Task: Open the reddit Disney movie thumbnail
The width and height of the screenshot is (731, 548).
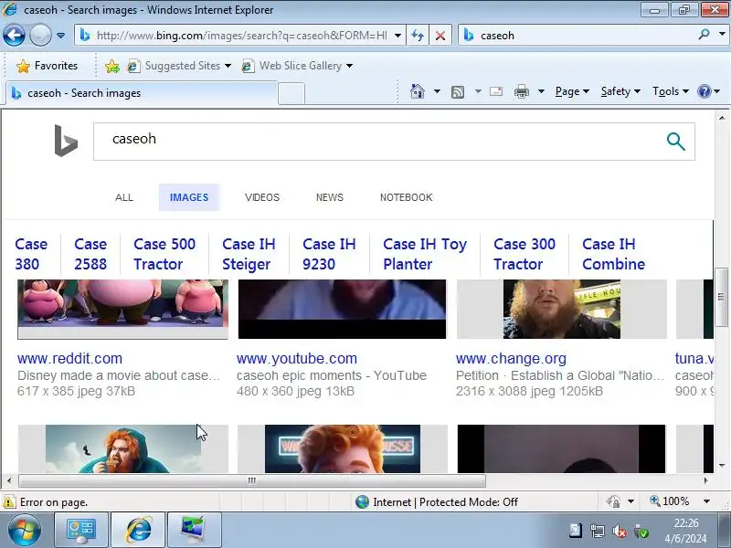Action: (x=123, y=309)
